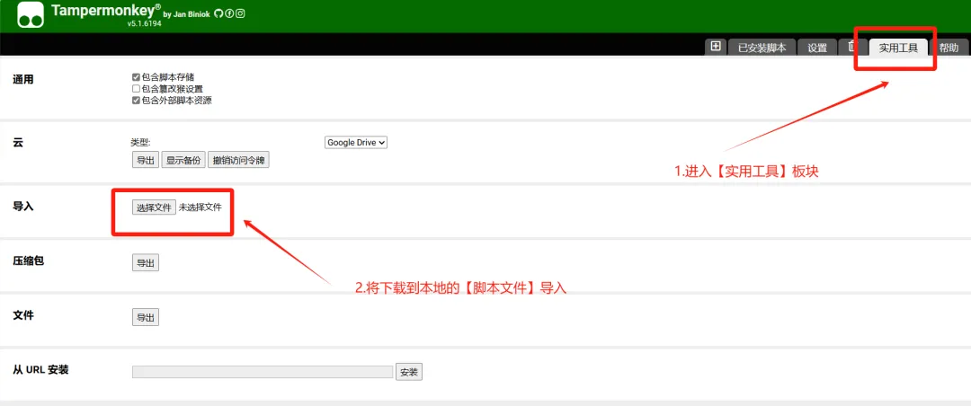Open the trash bin tab icon
971x406 pixels.
852,47
